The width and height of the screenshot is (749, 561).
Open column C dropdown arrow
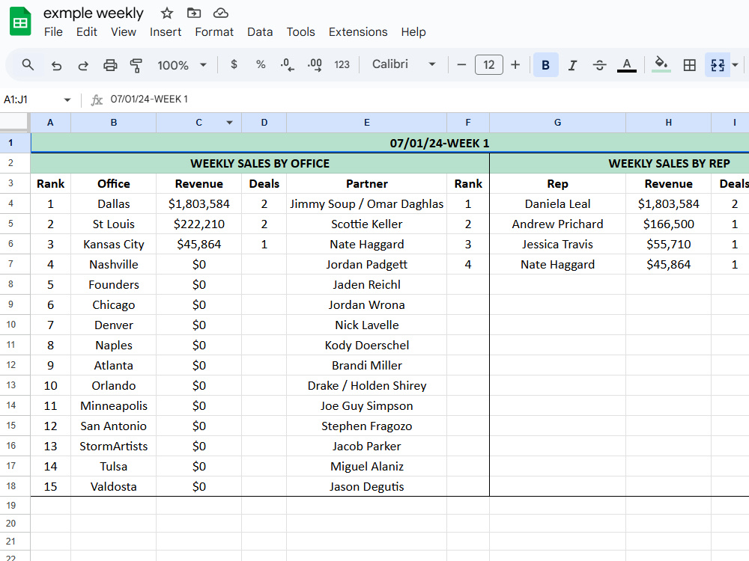tap(230, 123)
